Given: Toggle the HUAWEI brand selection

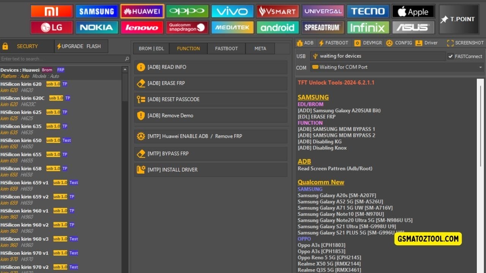Looking at the screenshot, I should (142, 11).
